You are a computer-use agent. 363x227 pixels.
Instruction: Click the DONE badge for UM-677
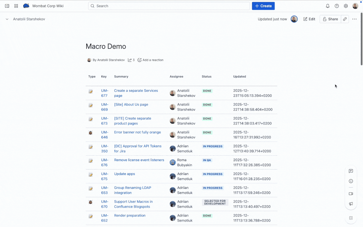point(207,91)
